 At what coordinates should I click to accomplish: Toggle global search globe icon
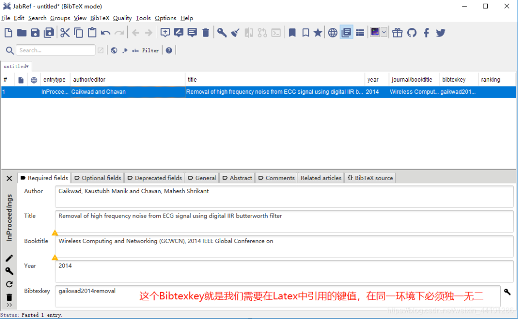114,50
